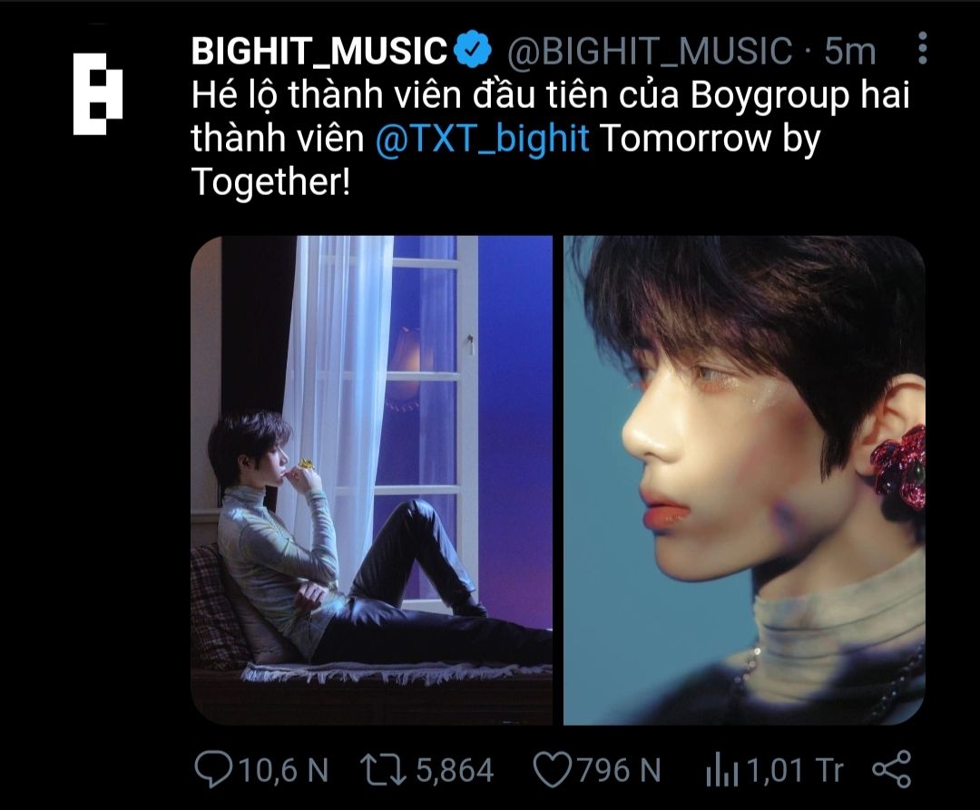Click the 5m timestamp
This screenshot has height=810, width=980.
[850, 51]
